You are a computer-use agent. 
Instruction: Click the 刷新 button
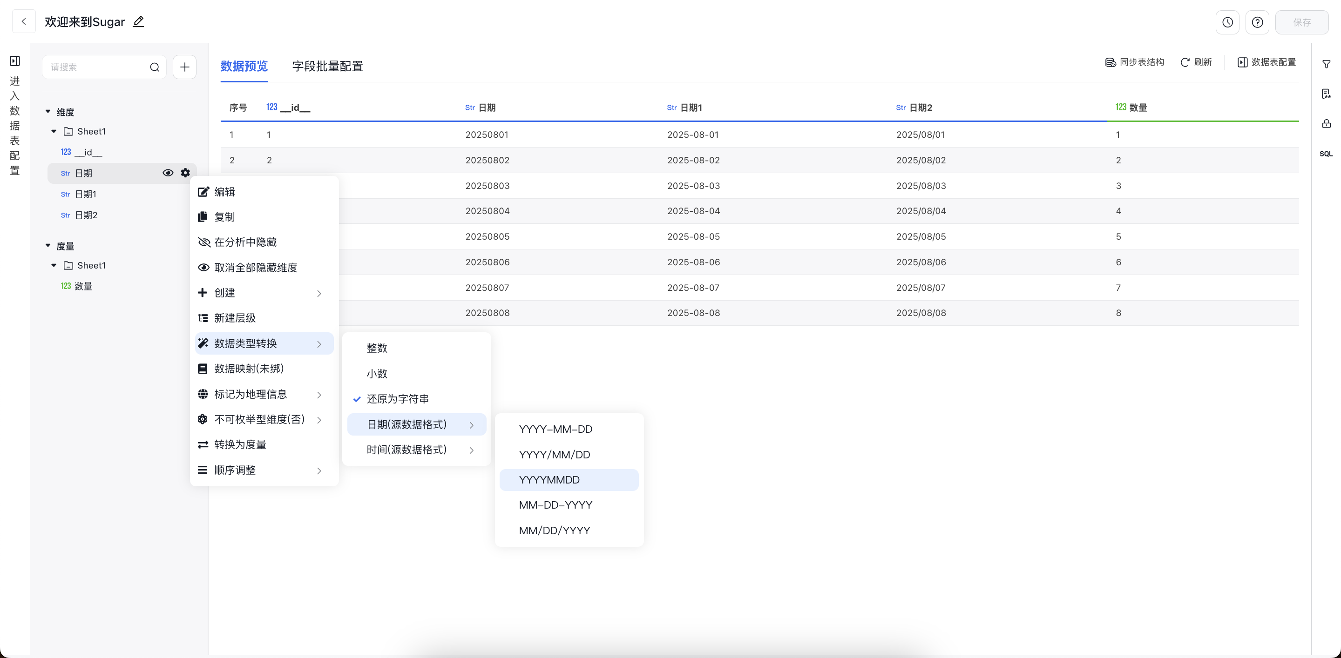pos(1196,62)
